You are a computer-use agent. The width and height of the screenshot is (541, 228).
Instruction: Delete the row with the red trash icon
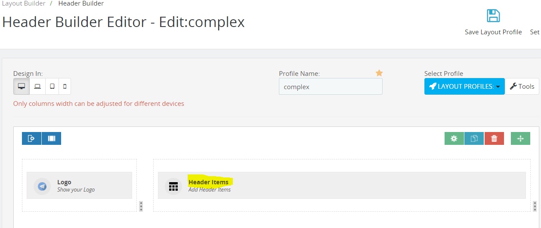point(494,138)
